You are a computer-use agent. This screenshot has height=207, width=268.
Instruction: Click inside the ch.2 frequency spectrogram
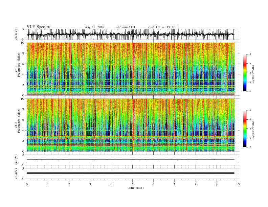tap(130, 125)
